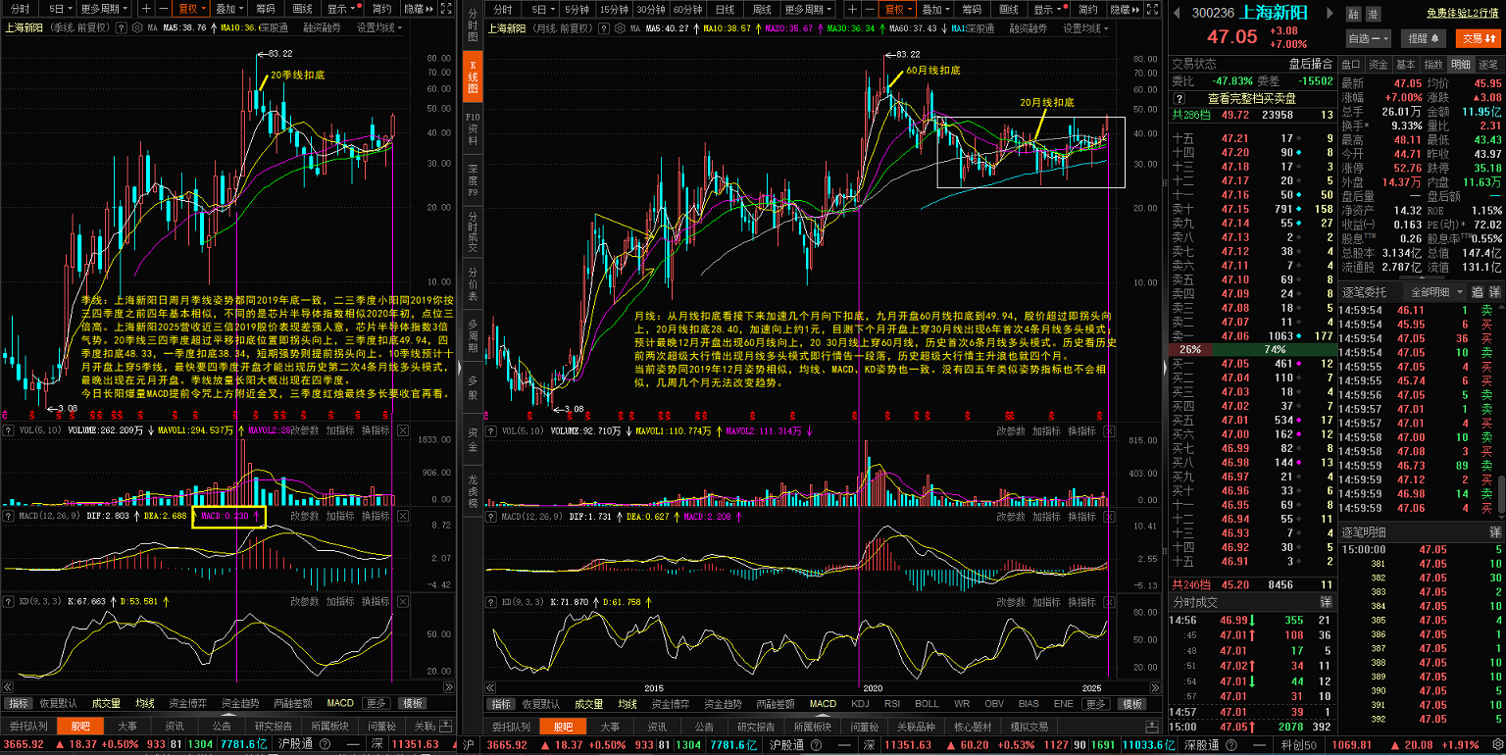Click the 26% / 74% bid-ask ratio bar
This screenshot has width=1506, height=755.
click(x=1252, y=349)
